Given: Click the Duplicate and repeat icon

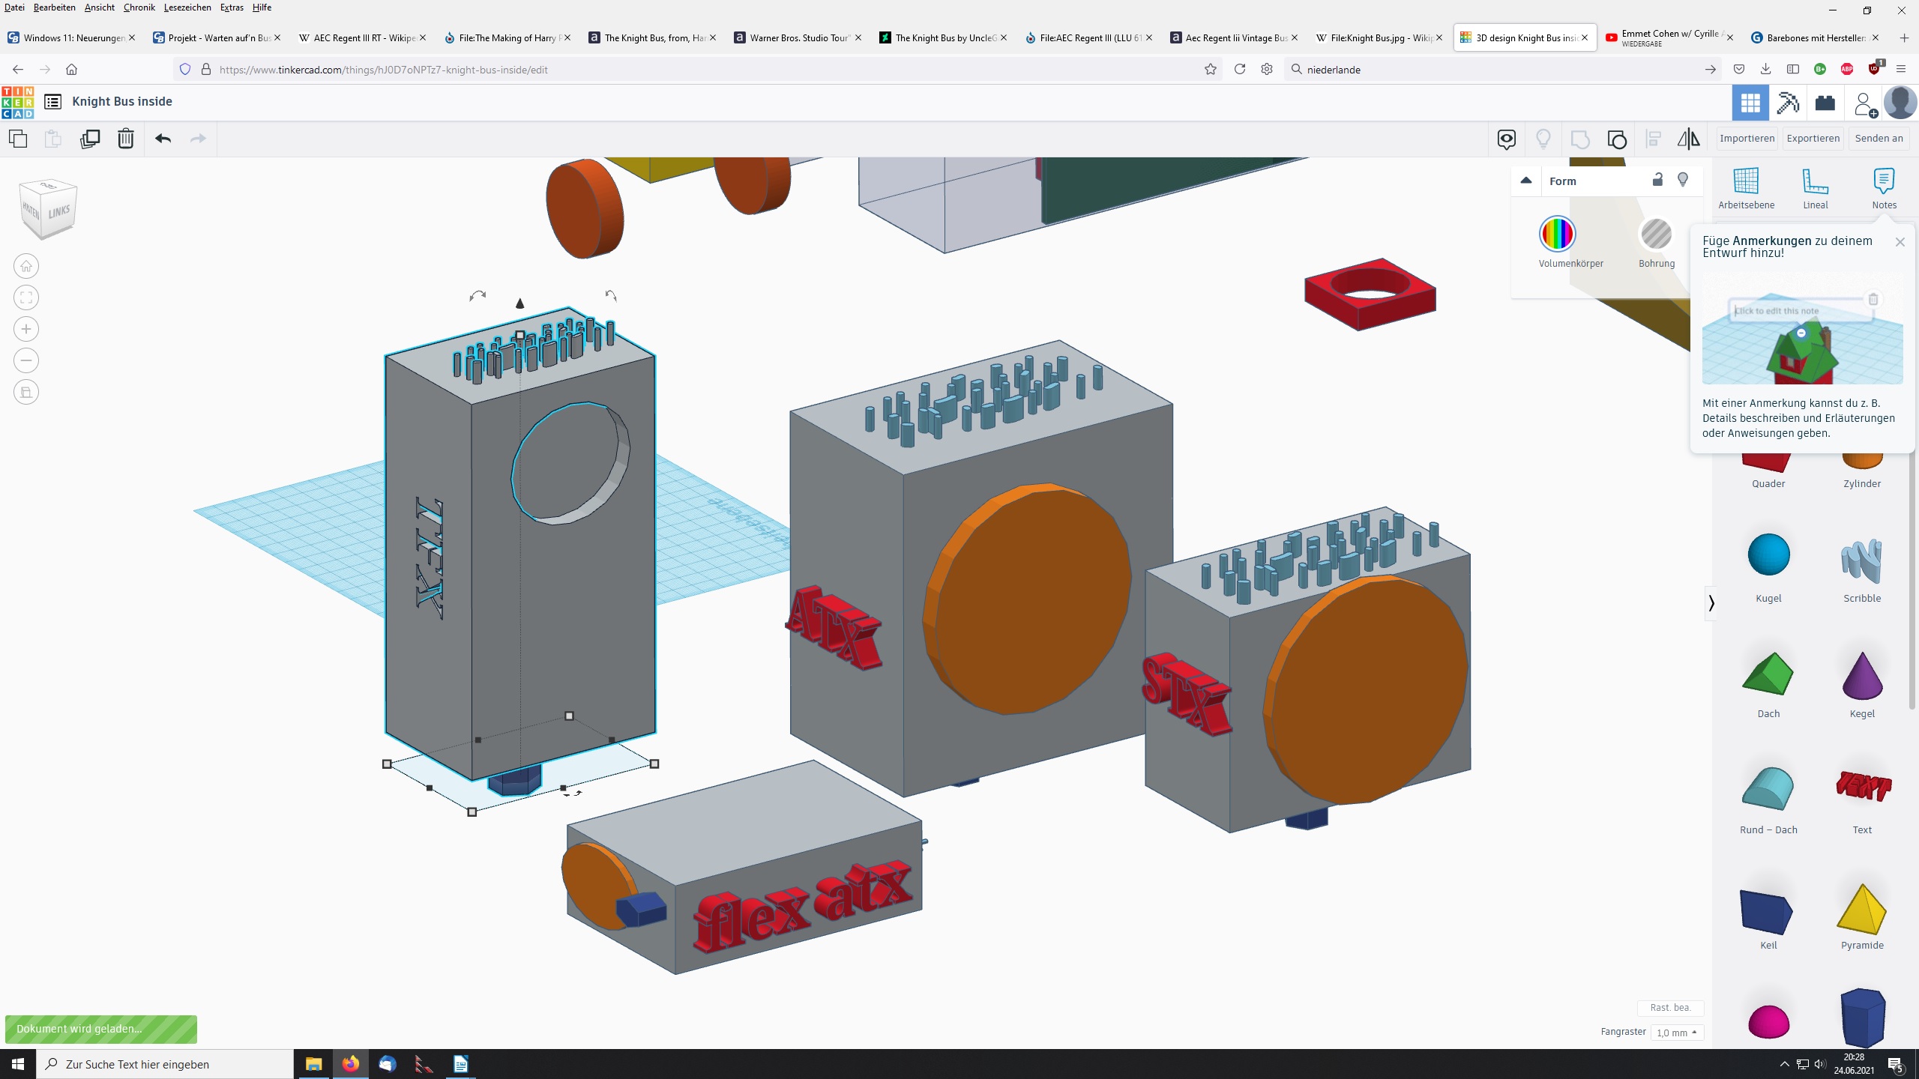Looking at the screenshot, I should [90, 139].
